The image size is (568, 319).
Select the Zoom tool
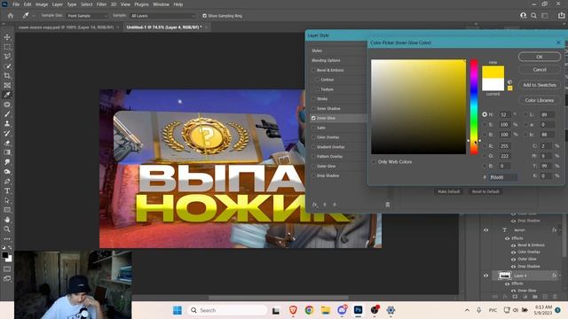tap(7, 229)
